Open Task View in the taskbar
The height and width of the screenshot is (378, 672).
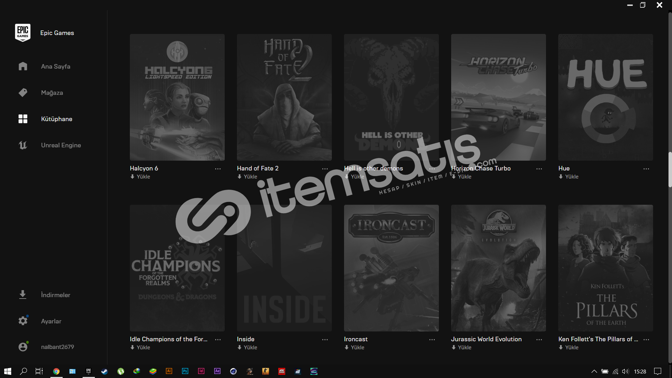tap(39, 371)
